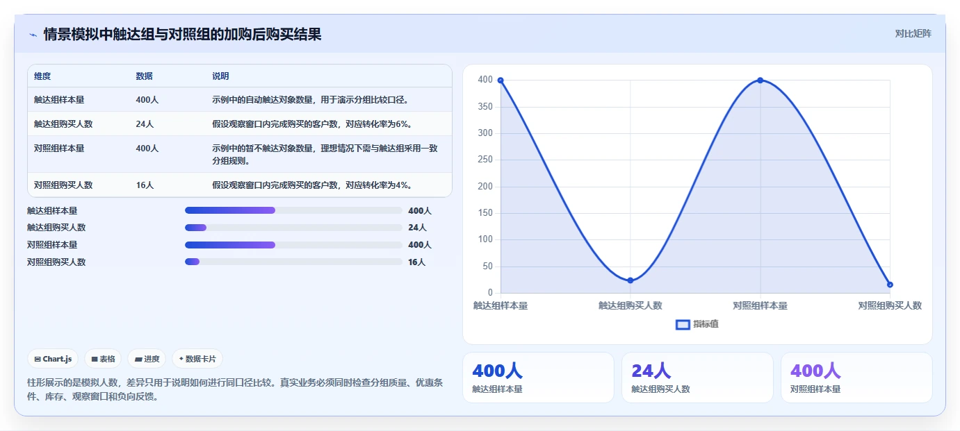Select the 表格 chip

(103, 359)
